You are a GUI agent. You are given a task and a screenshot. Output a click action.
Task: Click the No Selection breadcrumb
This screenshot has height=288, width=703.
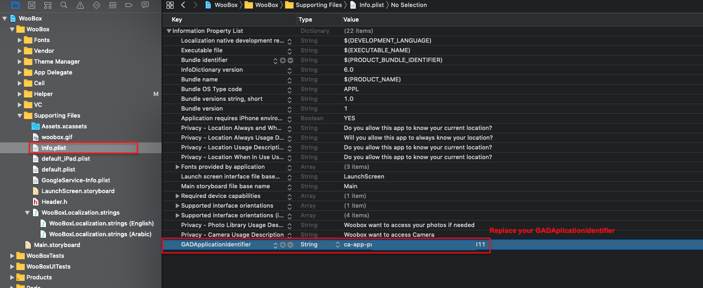[x=409, y=5]
